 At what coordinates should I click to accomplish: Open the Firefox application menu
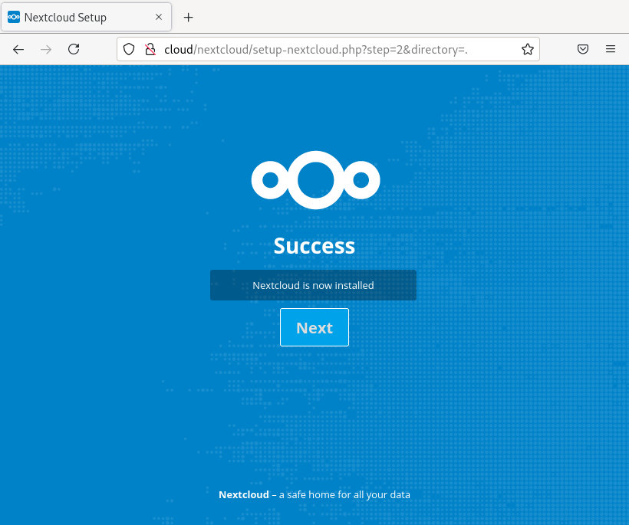pos(611,49)
